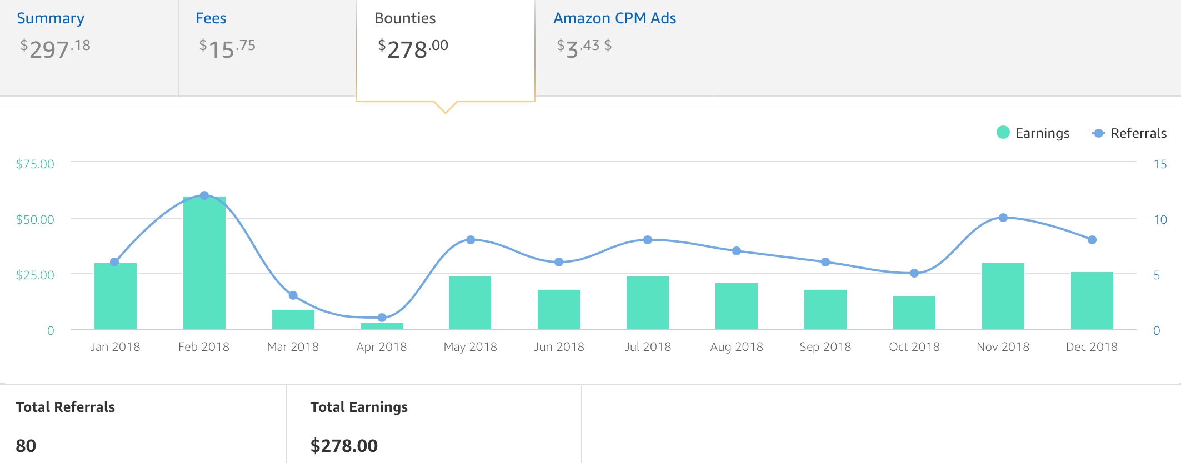Click the Feb 2018 referrals peak point
The height and width of the screenshot is (463, 1181).
[204, 195]
